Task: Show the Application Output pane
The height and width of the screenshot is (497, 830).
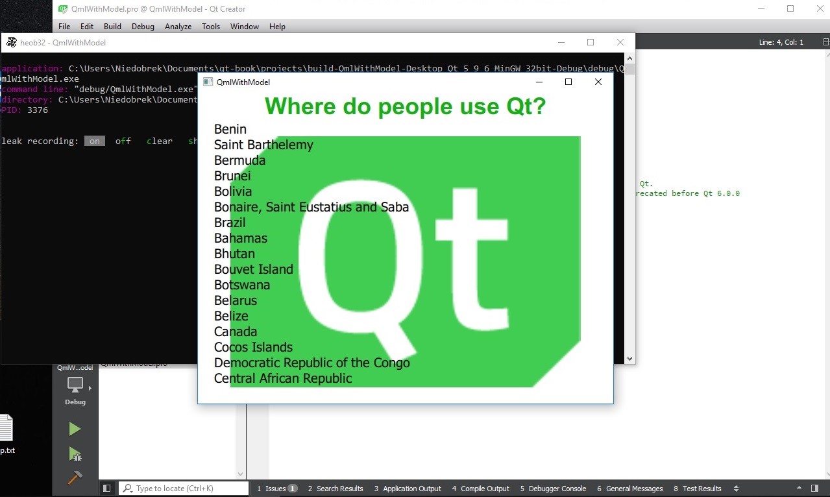Action: click(x=408, y=489)
